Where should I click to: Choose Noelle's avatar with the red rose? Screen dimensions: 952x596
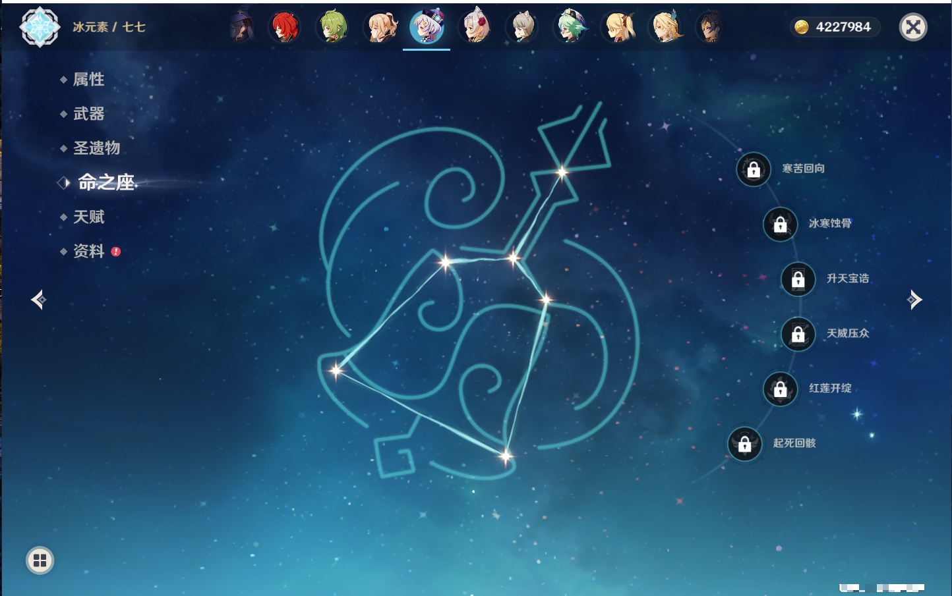(475, 28)
